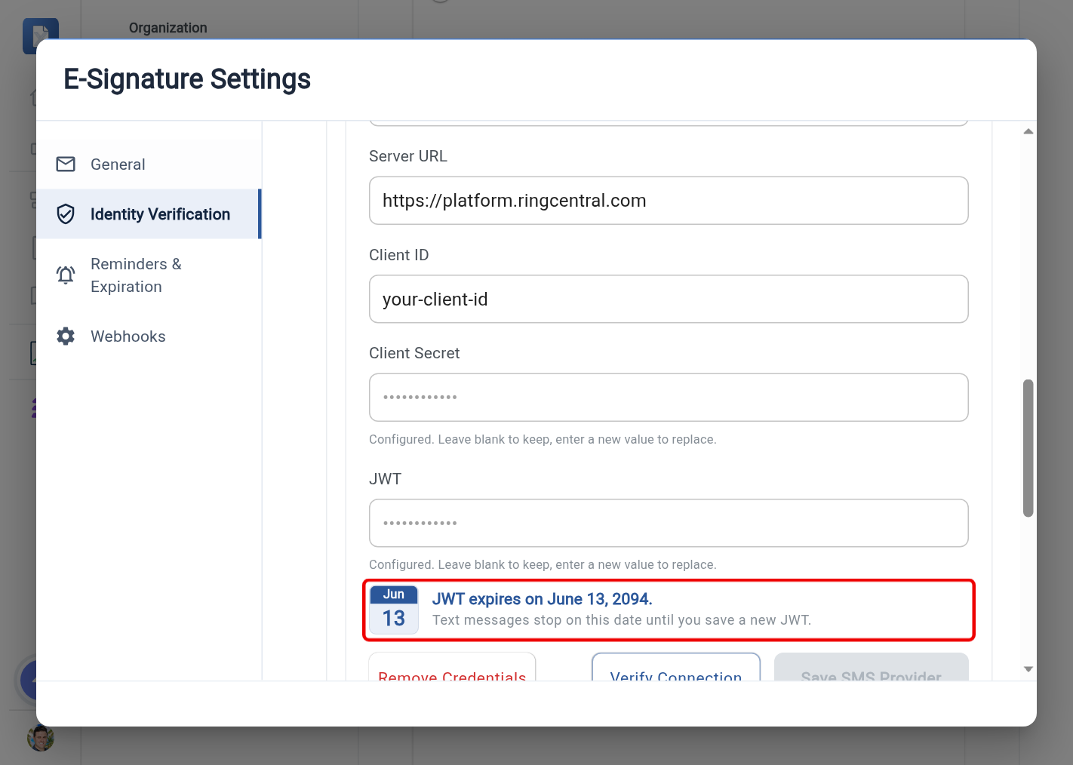Click the user avatar in background sidebar
Screen dimensions: 1073x765
pyautogui.click(x=41, y=737)
